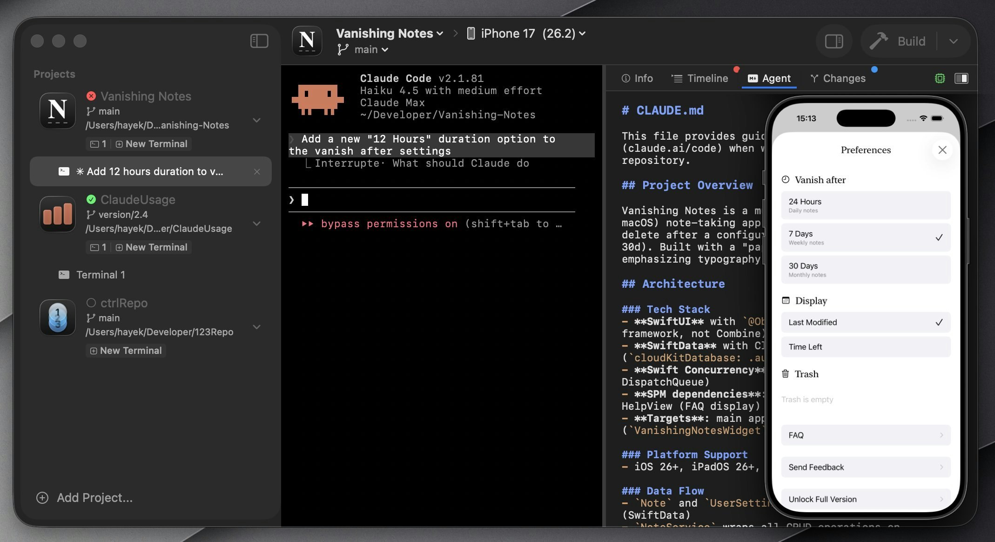Click the terminal icon beside Terminal 1
The image size is (995, 542).
pyautogui.click(x=64, y=275)
